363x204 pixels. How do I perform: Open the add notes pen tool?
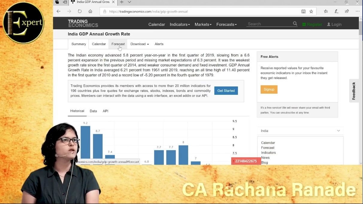[336, 11]
